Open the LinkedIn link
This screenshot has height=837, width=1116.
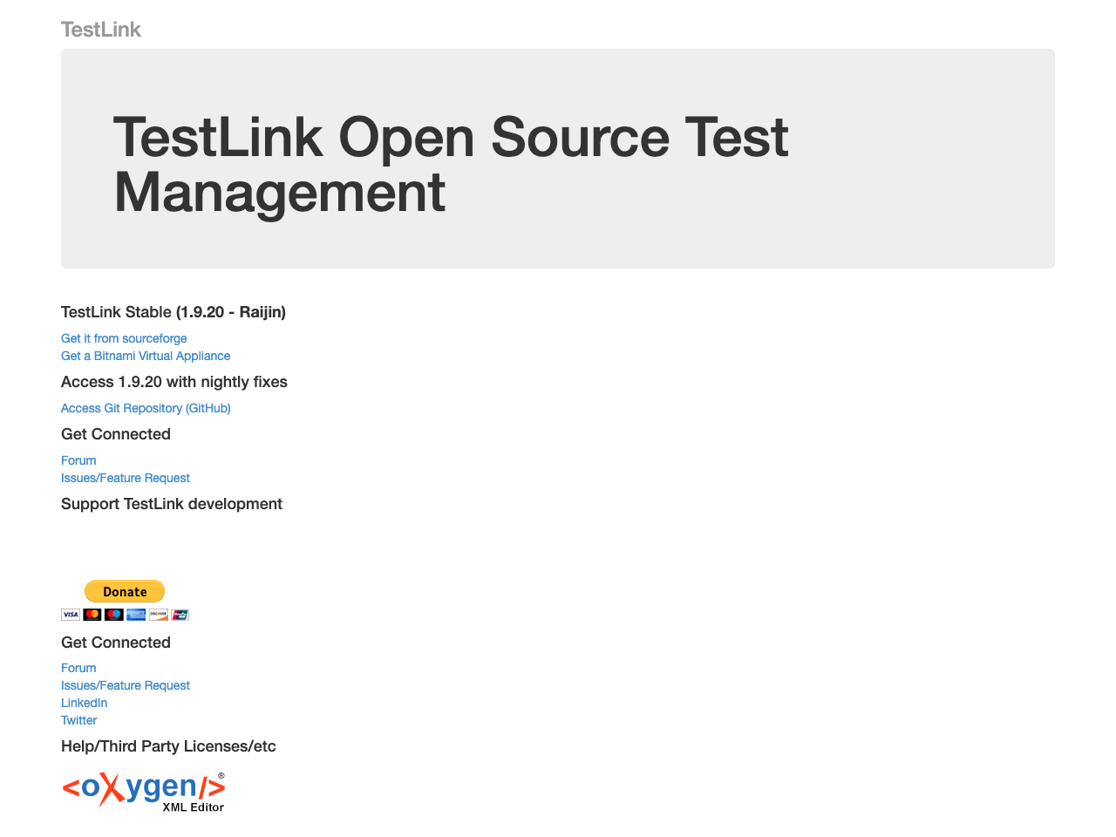coord(85,703)
